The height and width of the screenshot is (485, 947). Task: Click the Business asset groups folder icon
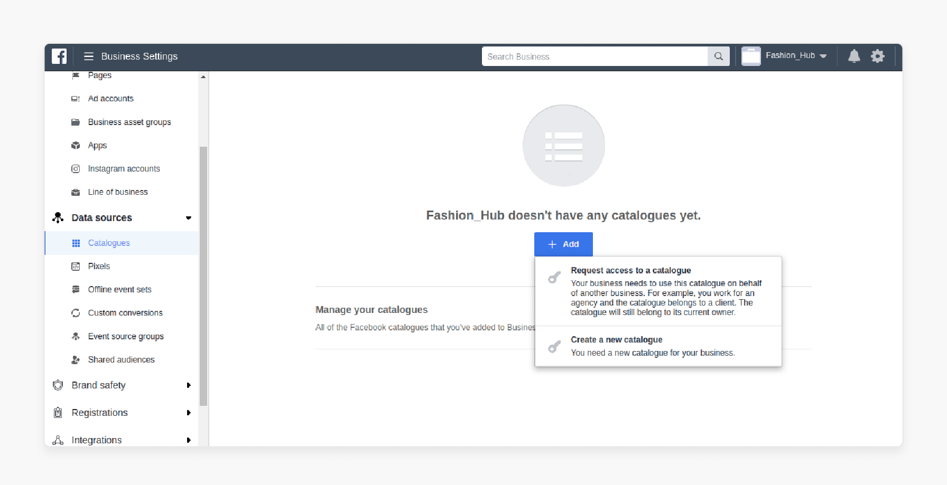click(x=76, y=122)
